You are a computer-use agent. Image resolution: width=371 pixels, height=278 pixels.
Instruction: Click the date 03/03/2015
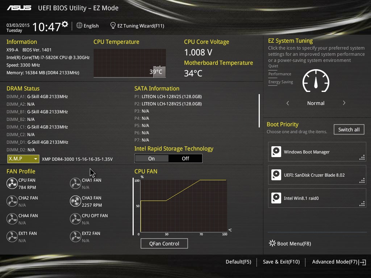click(18, 25)
